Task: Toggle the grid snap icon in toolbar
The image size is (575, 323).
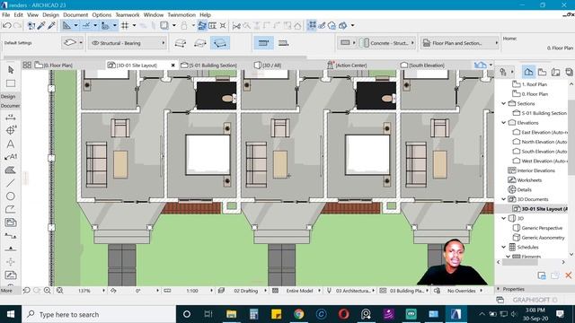Action: point(125,26)
